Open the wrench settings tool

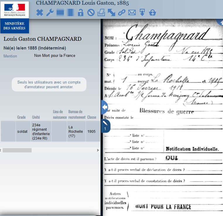pos(50,13)
